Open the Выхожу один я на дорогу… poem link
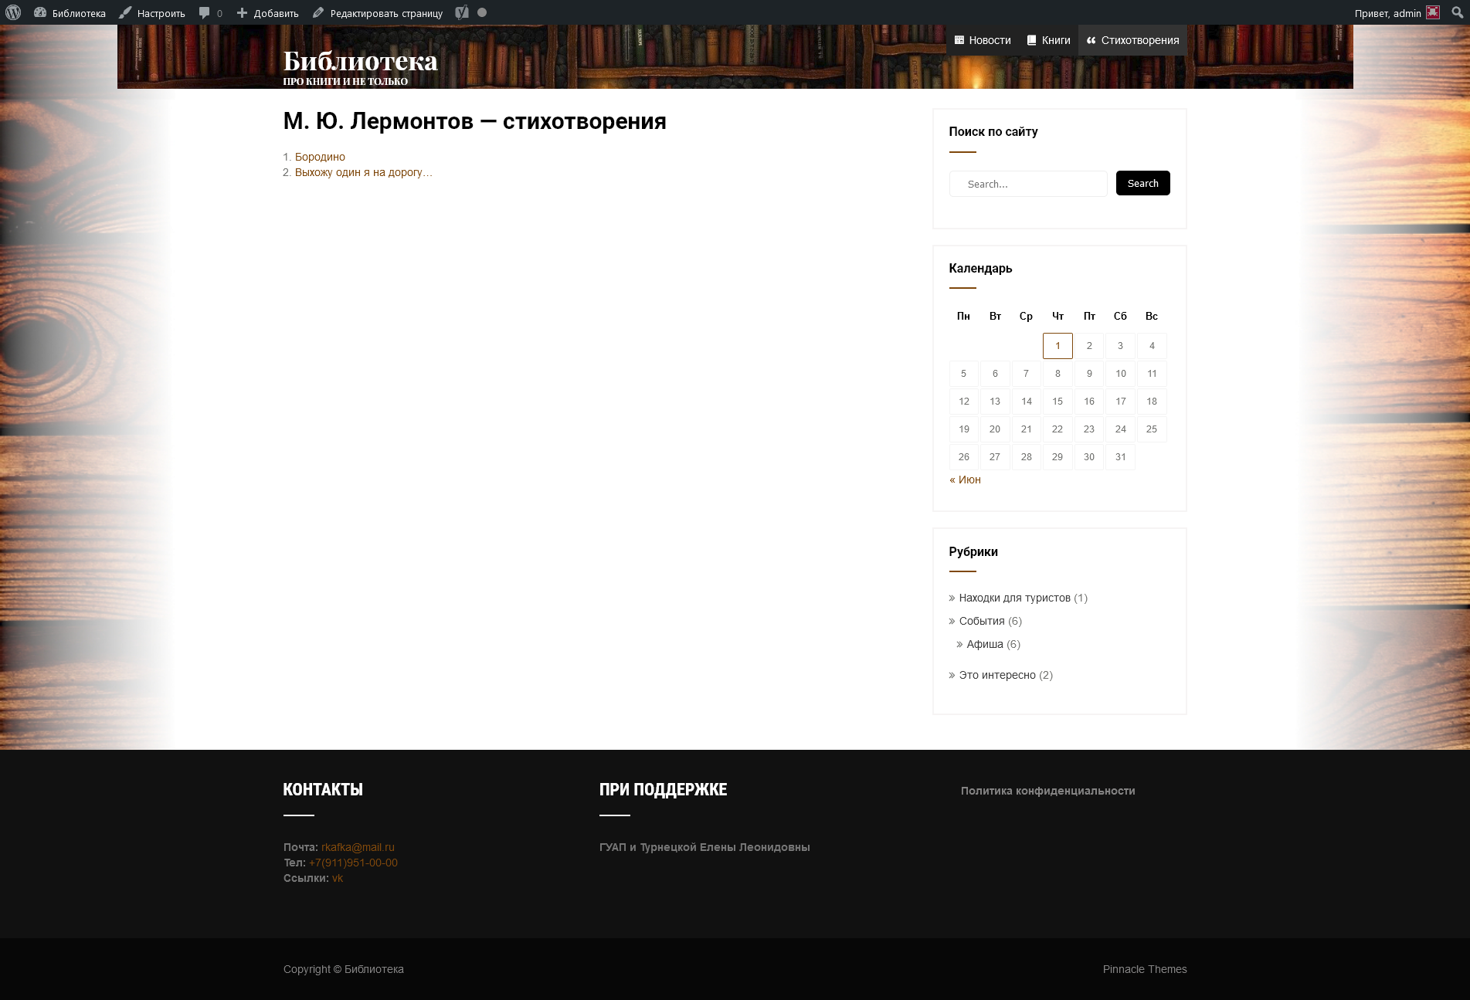This screenshot has width=1470, height=1000. [x=364, y=172]
